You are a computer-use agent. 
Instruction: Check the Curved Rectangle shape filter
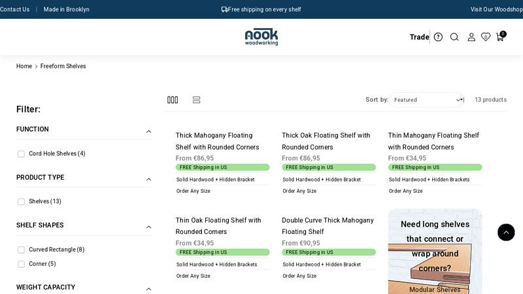point(22,250)
